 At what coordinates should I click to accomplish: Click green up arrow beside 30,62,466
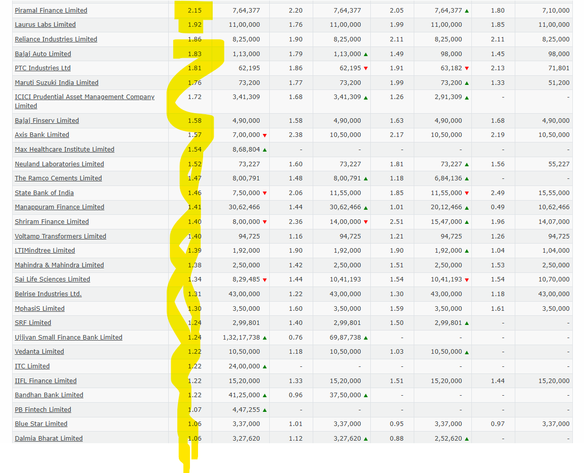pos(366,208)
